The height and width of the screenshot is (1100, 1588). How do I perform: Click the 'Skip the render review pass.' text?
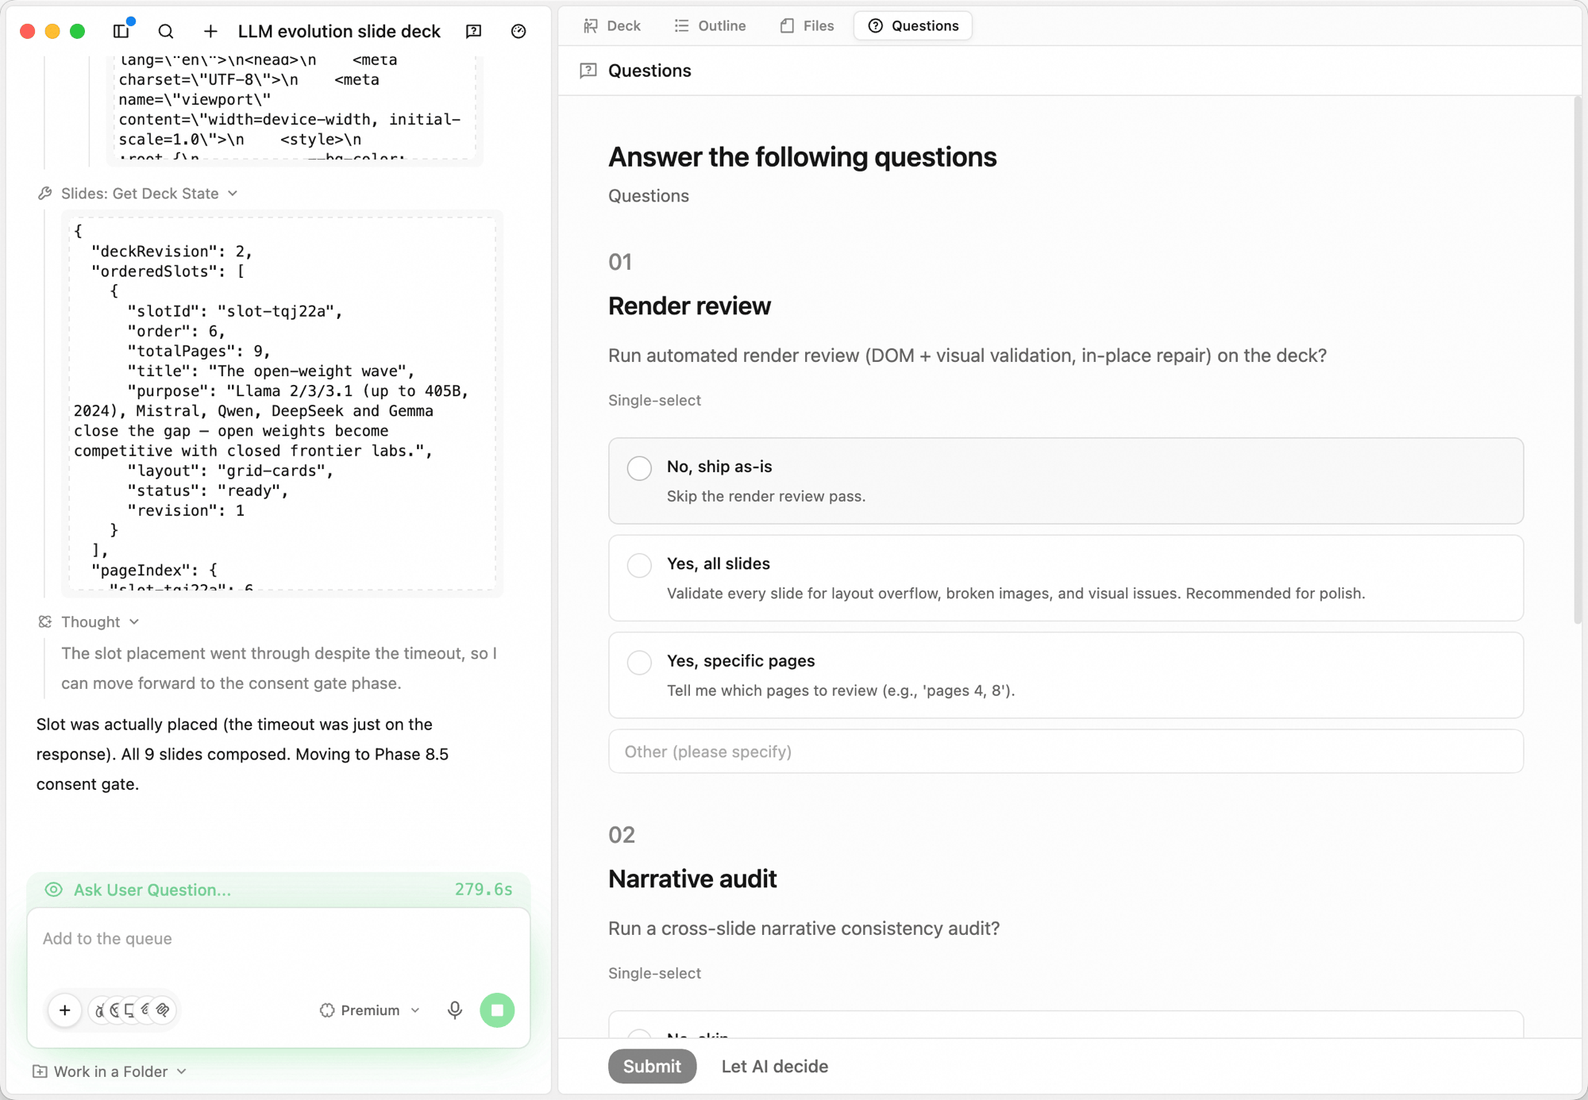pos(766,497)
